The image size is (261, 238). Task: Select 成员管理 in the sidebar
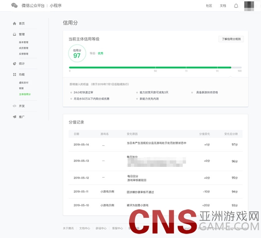pos(24,48)
